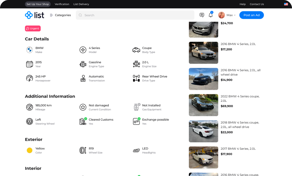The height and width of the screenshot is (176, 292).
Task: Click the Exchange possible text
Action: coord(155,120)
